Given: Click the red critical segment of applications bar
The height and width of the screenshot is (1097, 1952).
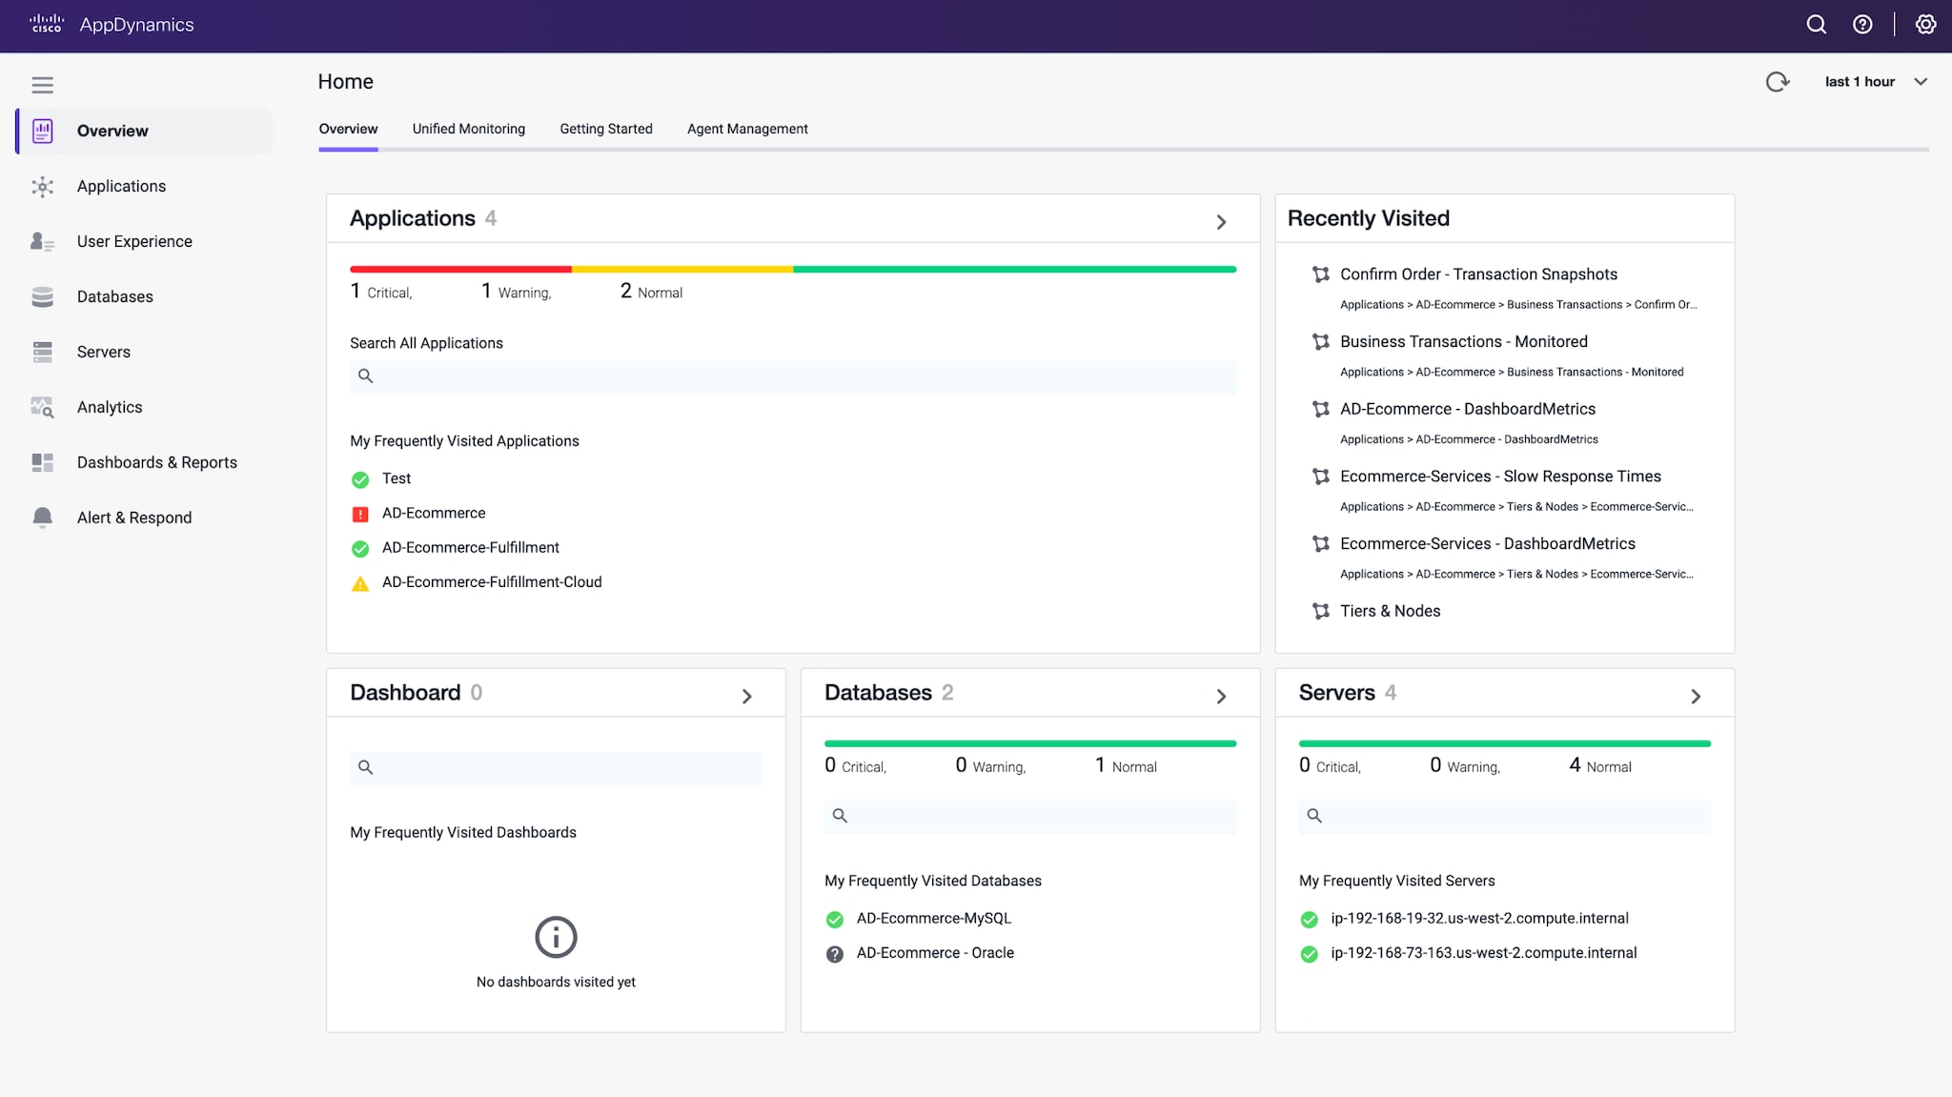Looking at the screenshot, I should click(460, 270).
